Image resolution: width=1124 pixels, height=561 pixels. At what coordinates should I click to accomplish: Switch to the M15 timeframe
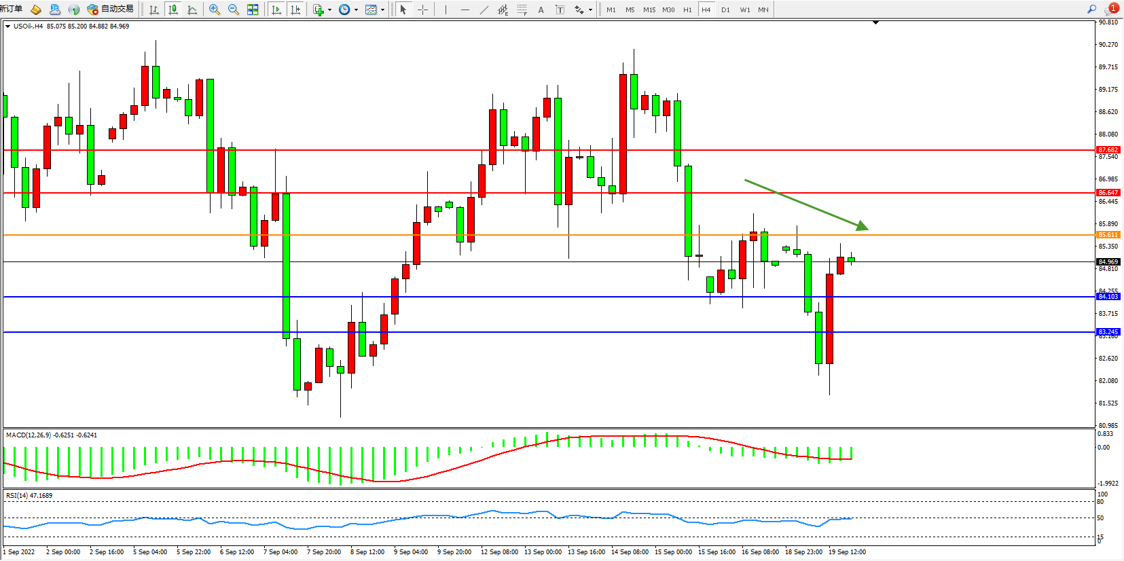649,10
